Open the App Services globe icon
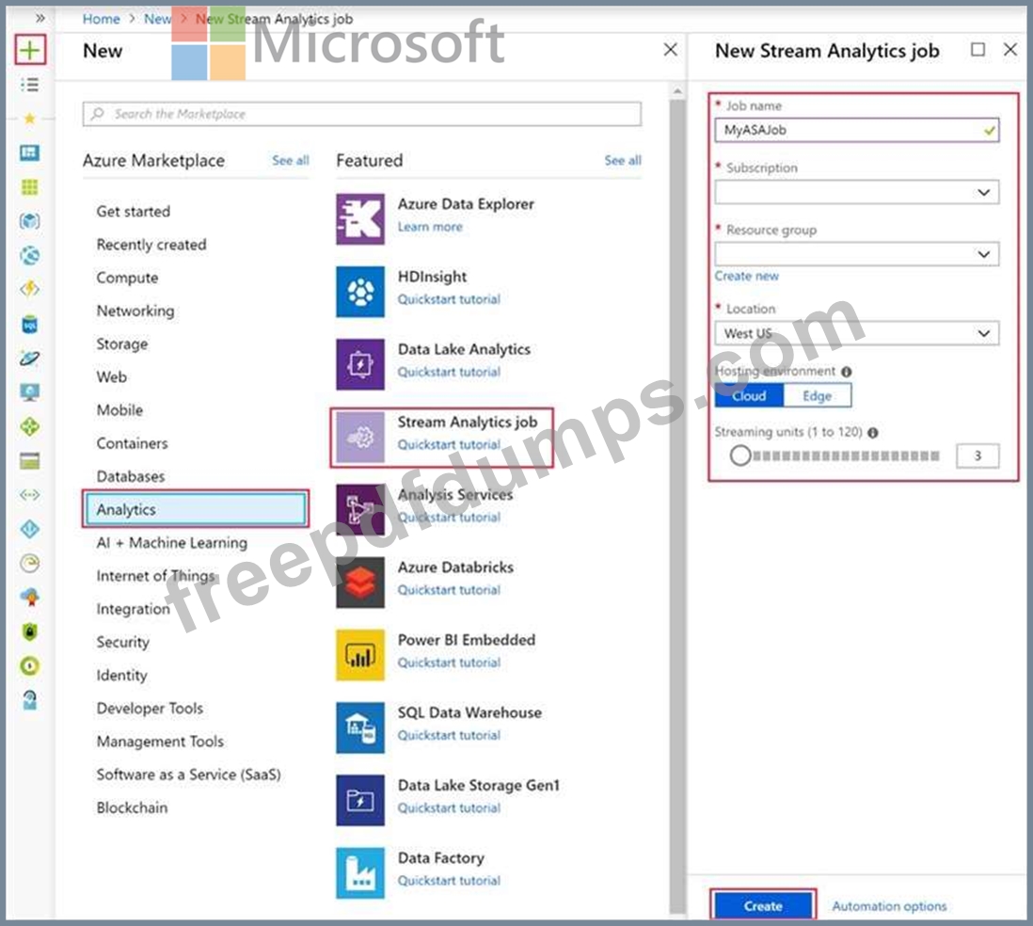Viewport: 1033px width, 926px height. 30,255
